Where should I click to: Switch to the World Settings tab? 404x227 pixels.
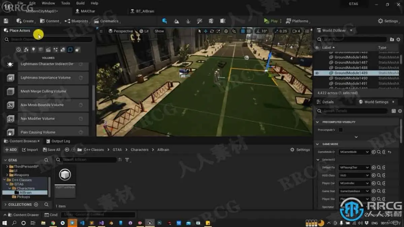(373, 102)
